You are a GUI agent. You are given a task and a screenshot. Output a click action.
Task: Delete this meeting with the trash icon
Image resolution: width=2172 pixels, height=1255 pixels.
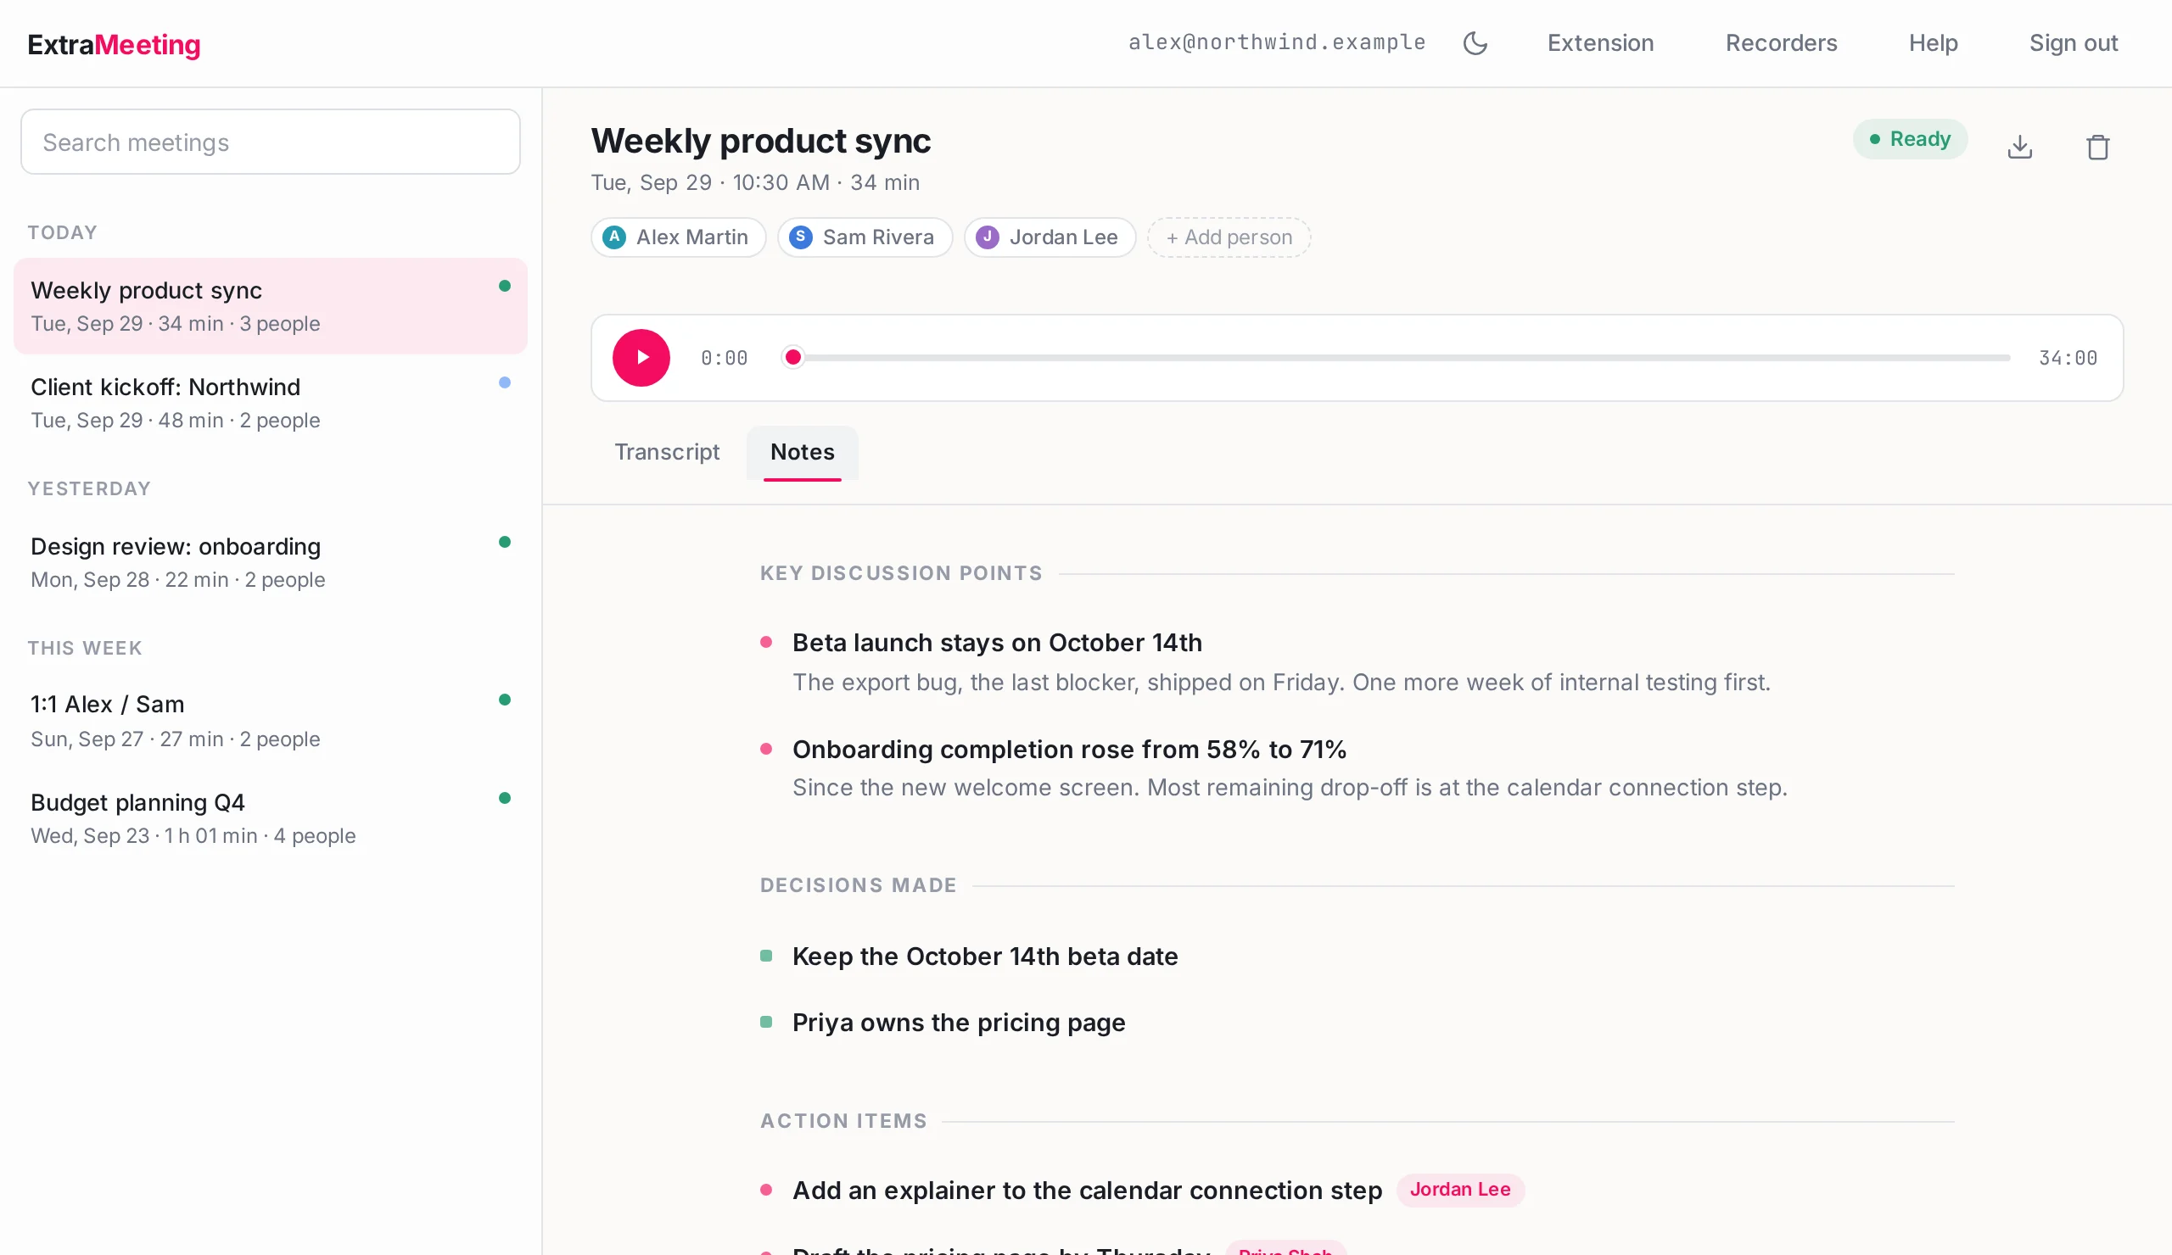[x=2097, y=147]
